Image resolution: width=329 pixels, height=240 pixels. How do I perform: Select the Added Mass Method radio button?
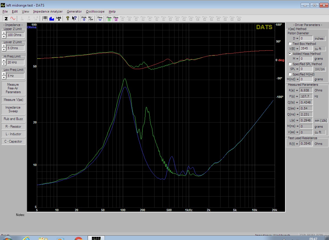pyautogui.click(x=290, y=53)
